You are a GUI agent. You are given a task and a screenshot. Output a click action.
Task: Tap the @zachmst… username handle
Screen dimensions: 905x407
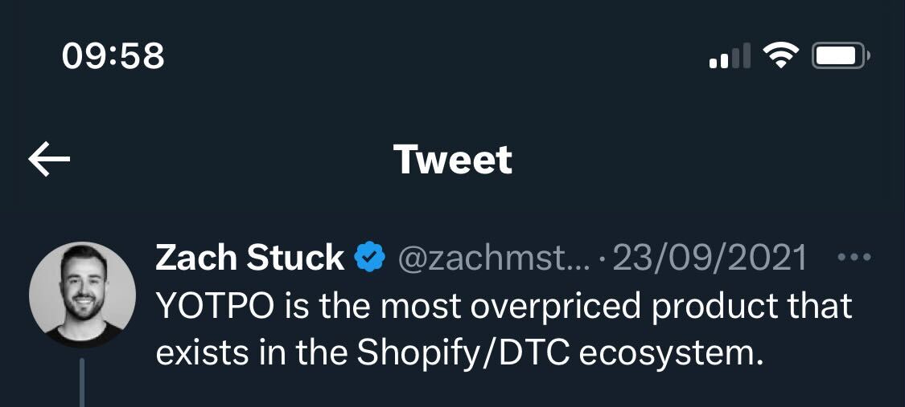(494, 258)
